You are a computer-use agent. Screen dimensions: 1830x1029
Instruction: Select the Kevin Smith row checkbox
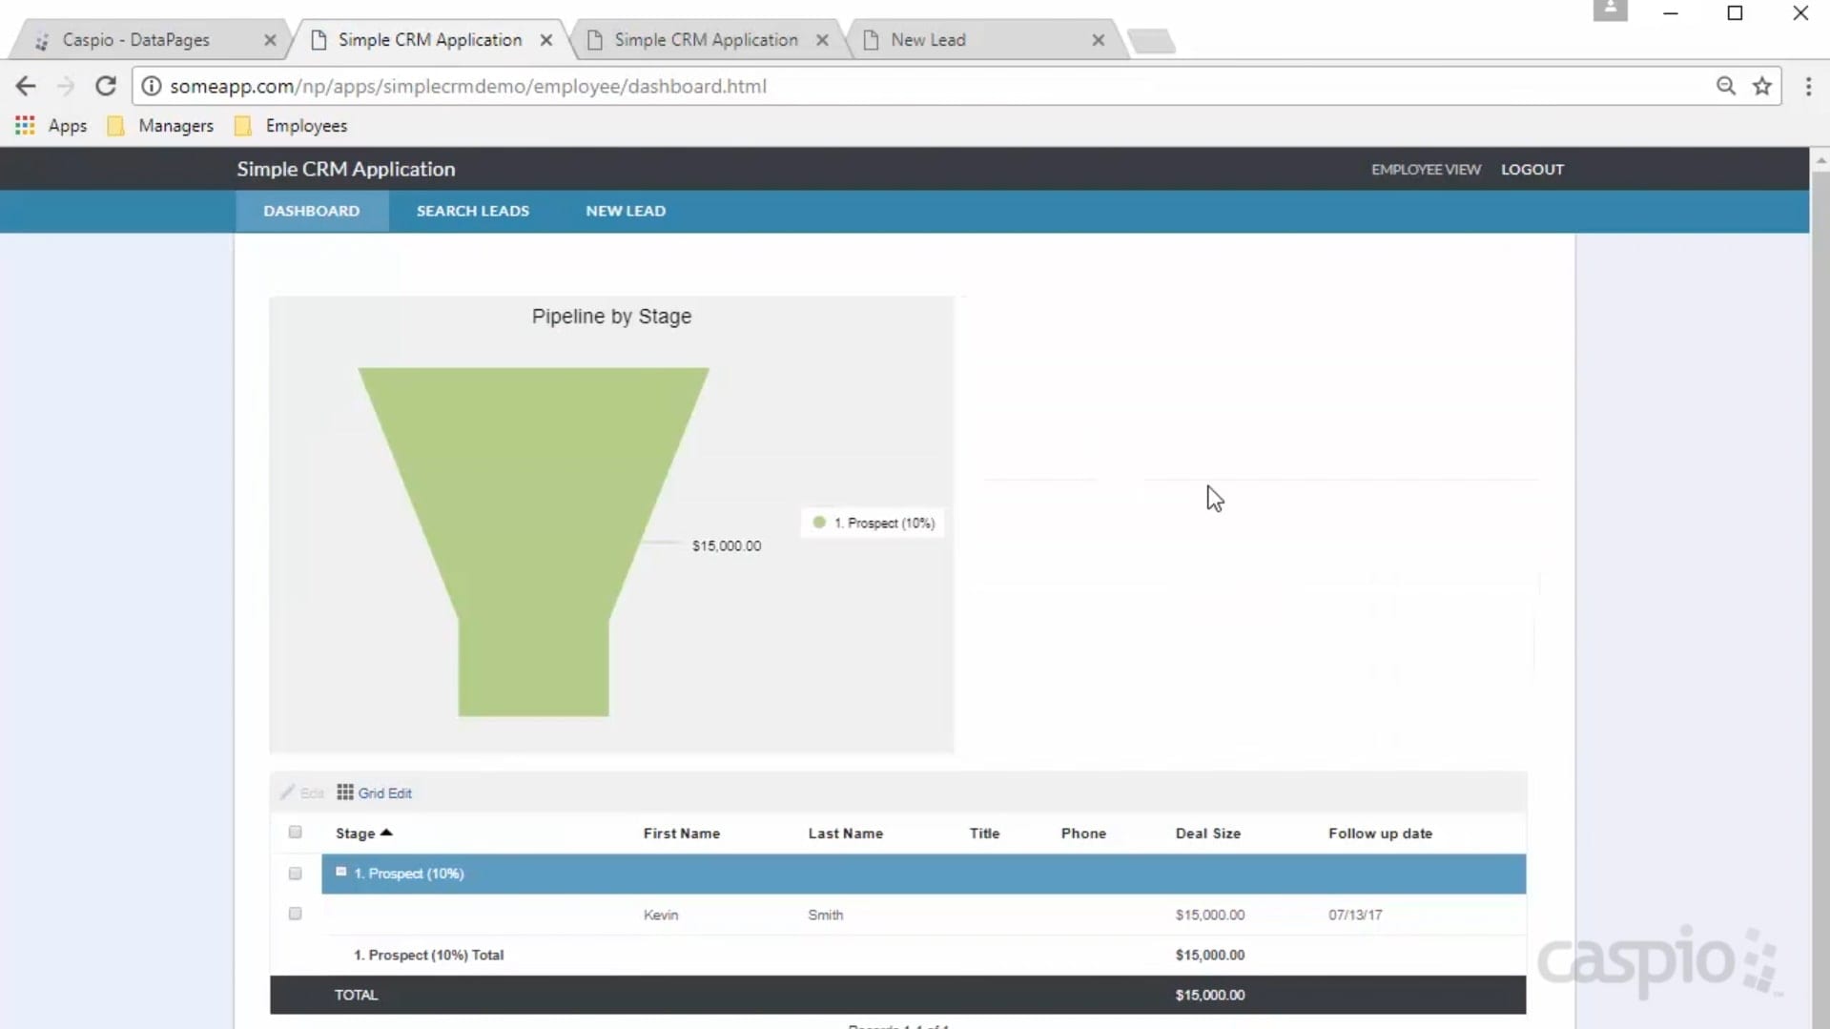tap(295, 914)
